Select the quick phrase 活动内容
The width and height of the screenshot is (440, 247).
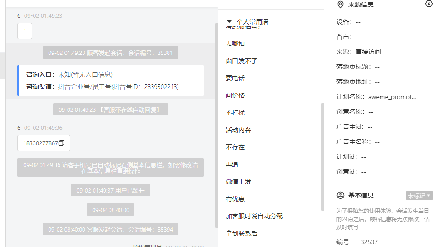point(238,130)
